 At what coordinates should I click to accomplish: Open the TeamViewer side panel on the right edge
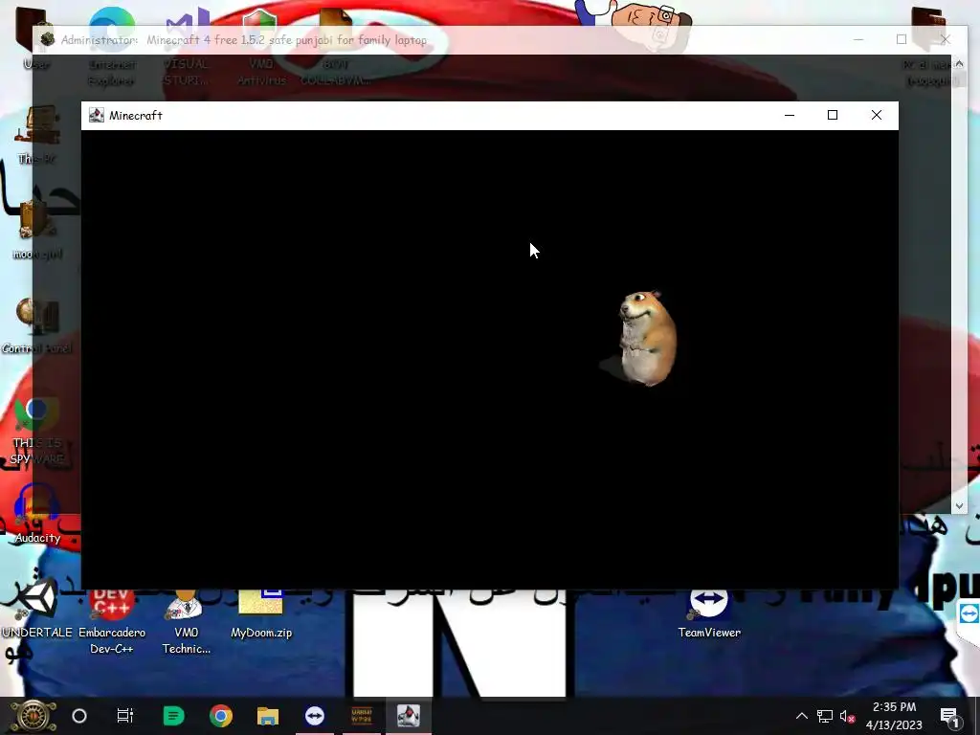click(x=969, y=613)
